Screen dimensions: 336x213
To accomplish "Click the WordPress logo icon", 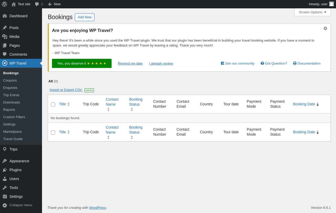I will 4,4.
